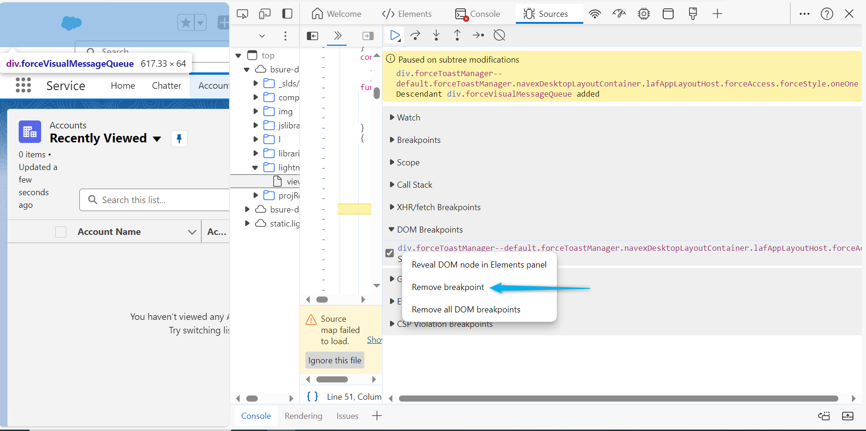866x431 pixels.
Task: Click into the Search this list field
Action: (159, 200)
